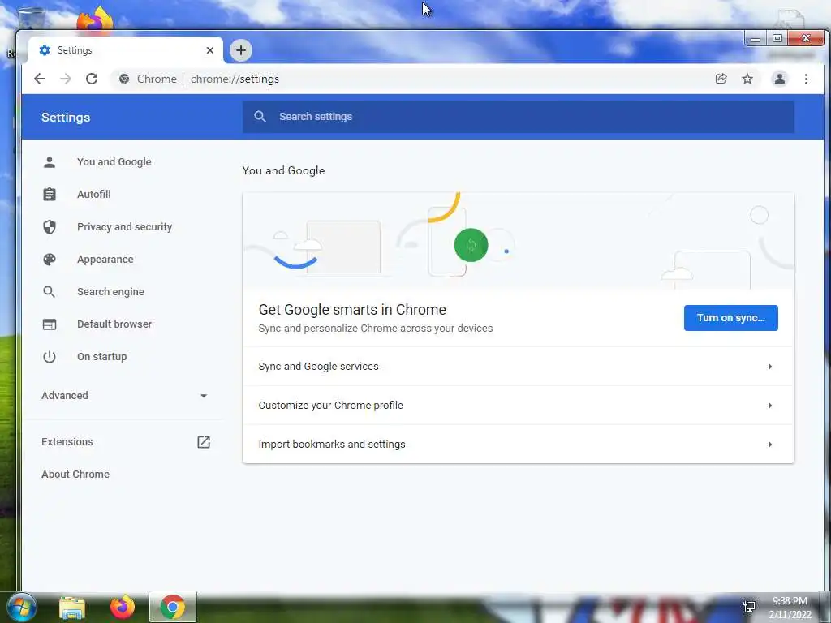Click the arrow on Import bookmarks and settings row
This screenshot has height=623, width=831.
[x=770, y=444]
